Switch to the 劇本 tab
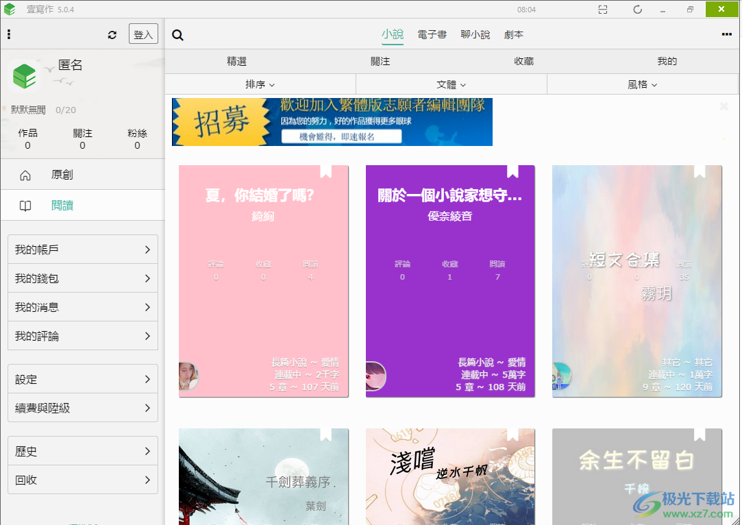 pyautogui.click(x=513, y=34)
